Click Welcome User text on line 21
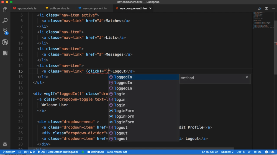The width and height of the screenshot is (277, 155). 55,105
